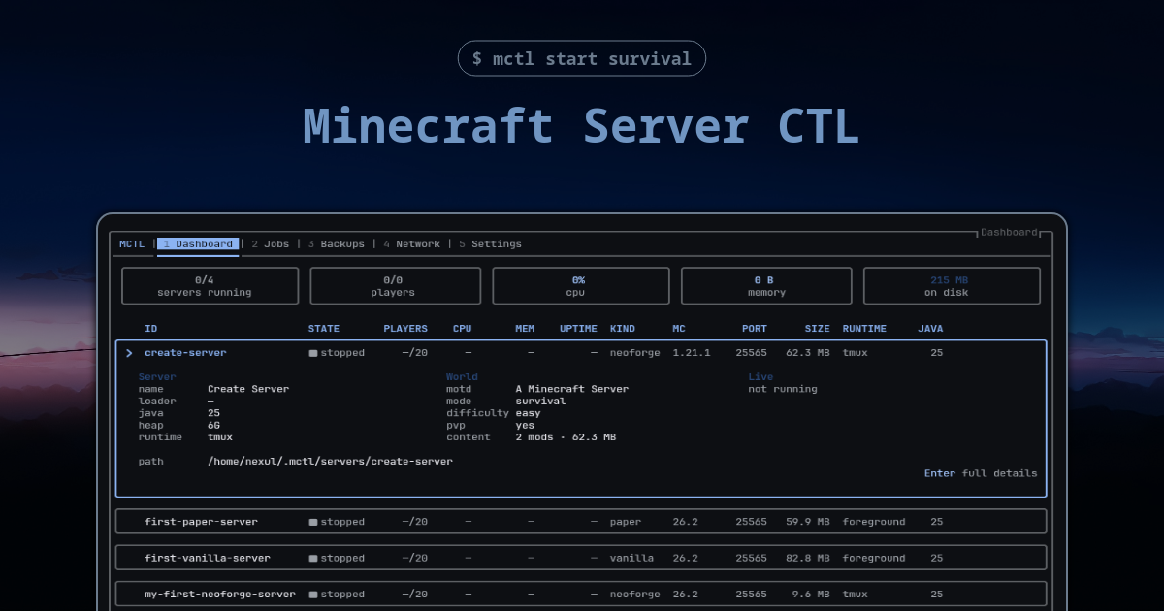Click the 'vanilla' kind cell
The height and width of the screenshot is (611, 1164).
point(631,559)
